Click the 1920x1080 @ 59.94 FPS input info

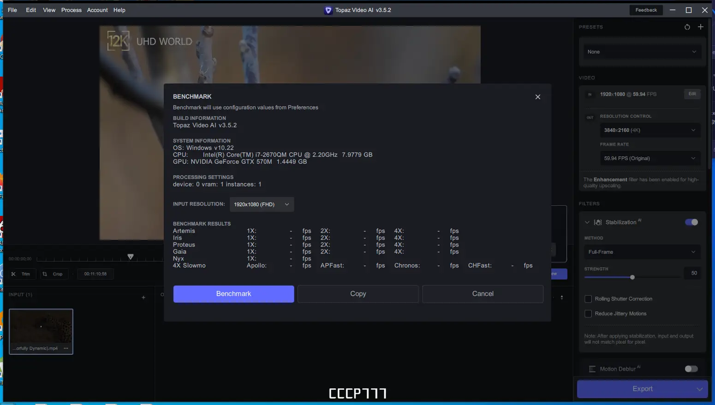[628, 94]
